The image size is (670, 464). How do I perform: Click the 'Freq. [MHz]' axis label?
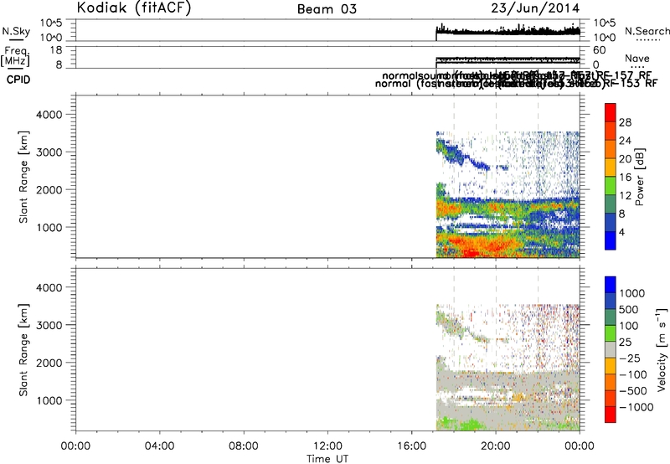pos(15,56)
